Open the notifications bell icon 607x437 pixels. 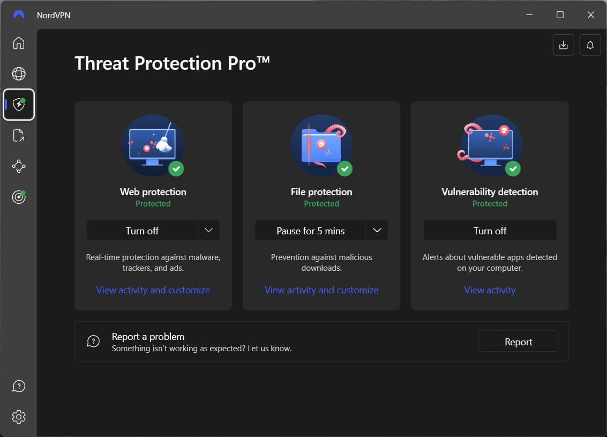(590, 45)
